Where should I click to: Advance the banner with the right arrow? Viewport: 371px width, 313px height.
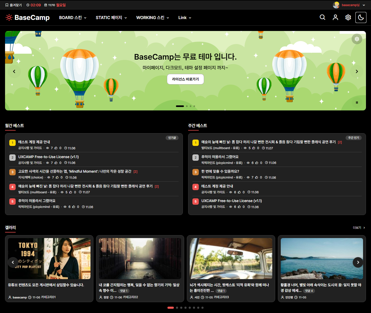[356, 71]
